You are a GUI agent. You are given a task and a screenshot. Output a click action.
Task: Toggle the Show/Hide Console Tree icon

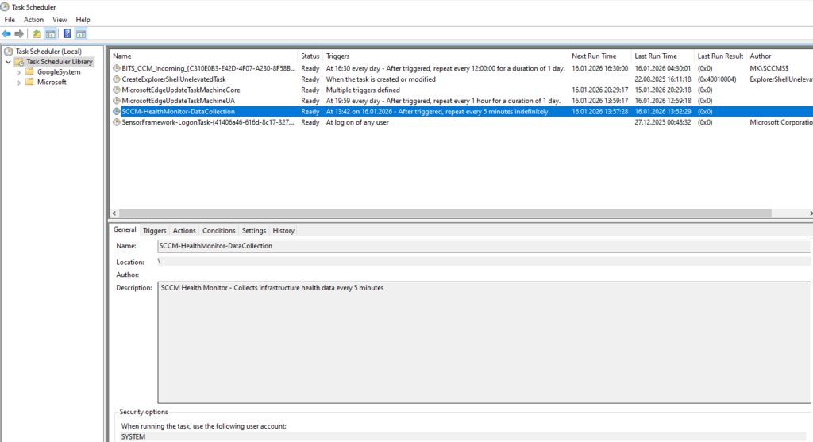[x=50, y=33]
